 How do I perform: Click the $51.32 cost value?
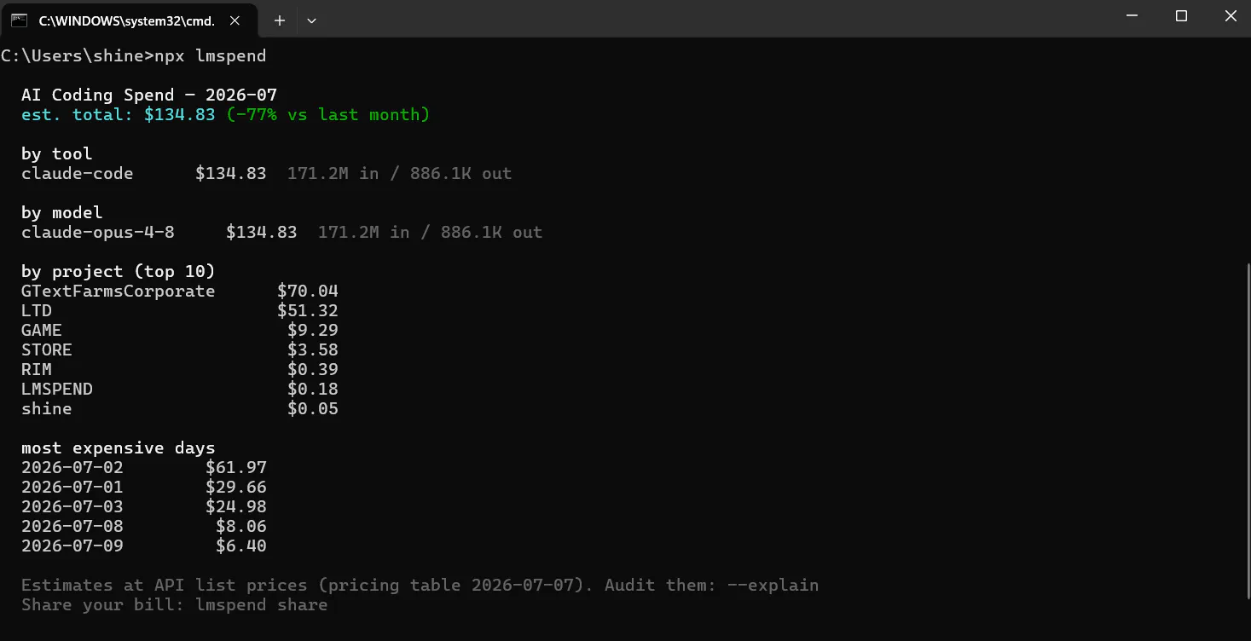tap(308, 310)
